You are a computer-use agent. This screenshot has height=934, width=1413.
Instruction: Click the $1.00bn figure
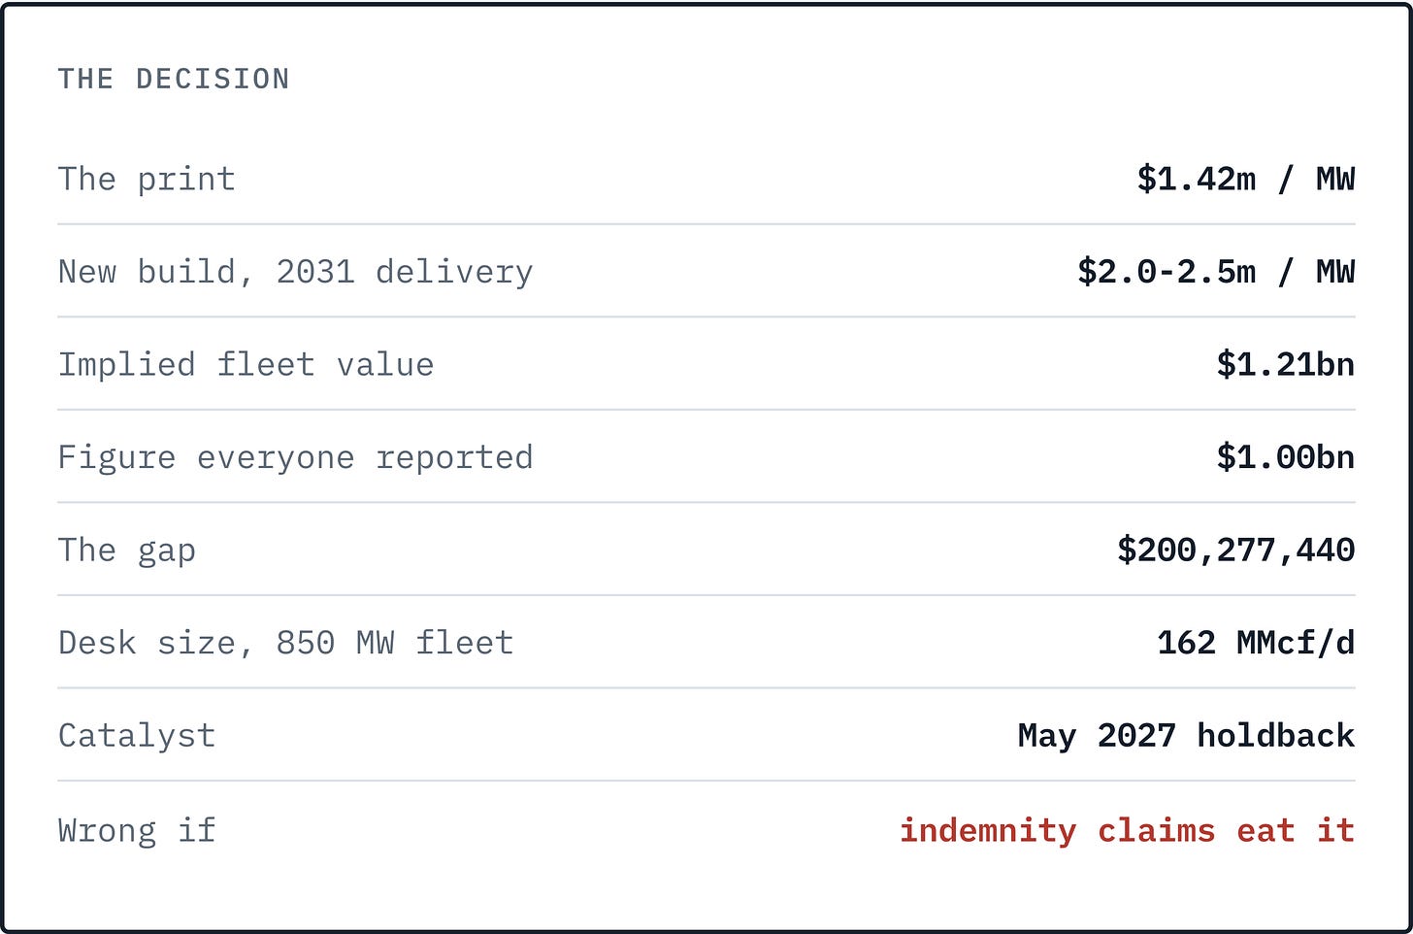pyautogui.click(x=1286, y=457)
